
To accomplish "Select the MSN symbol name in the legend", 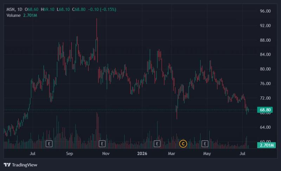I will [11, 9].
